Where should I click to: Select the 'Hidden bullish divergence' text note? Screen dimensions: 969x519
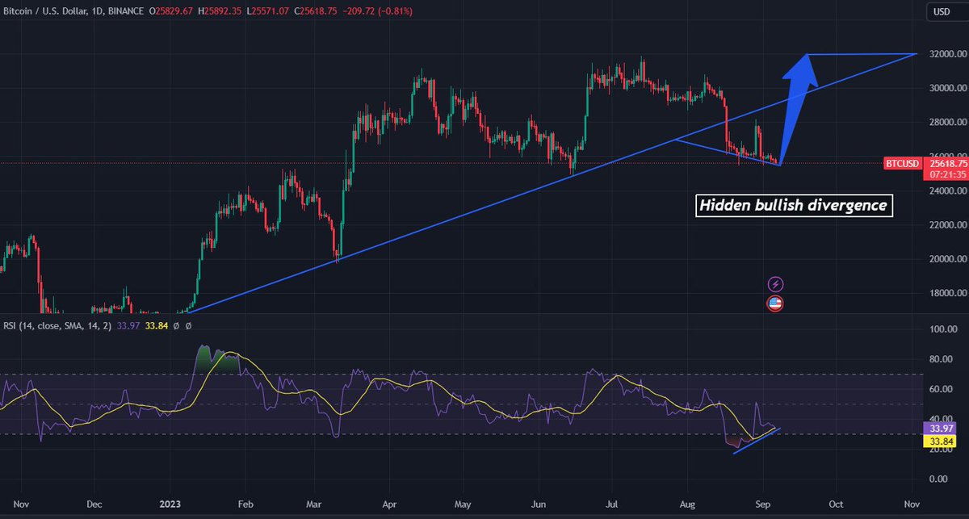(795, 206)
